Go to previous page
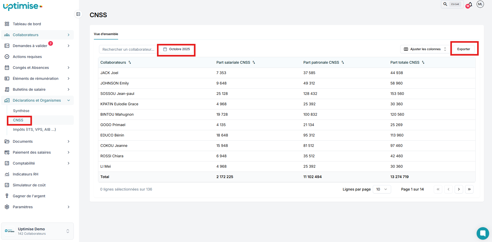This screenshot has height=242, width=492. pos(448,189)
